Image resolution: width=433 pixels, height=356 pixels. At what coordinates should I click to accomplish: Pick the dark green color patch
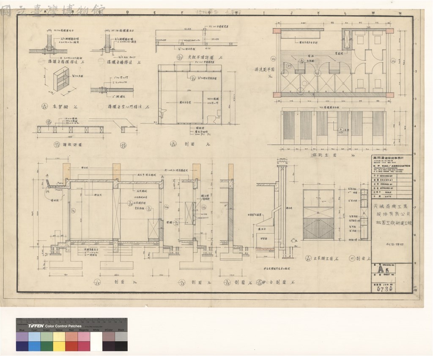click(x=47, y=346)
